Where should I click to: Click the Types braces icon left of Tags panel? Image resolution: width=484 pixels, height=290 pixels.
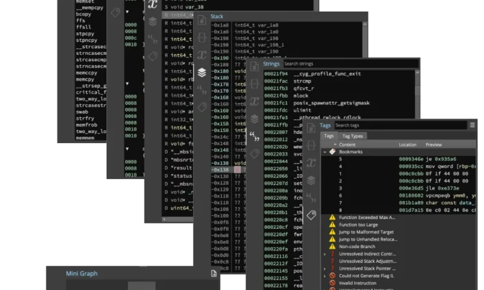[x=311, y=146]
